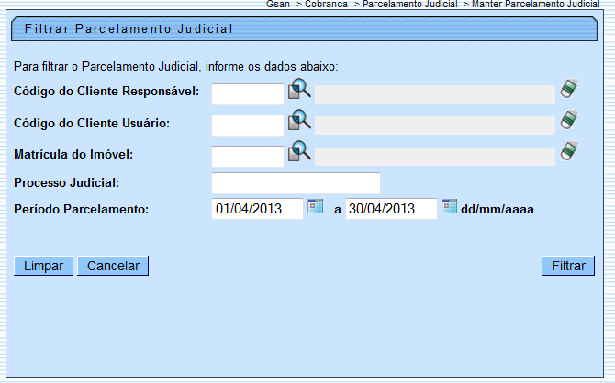Focus the Código do Cliente Responsável input
This screenshot has width=615, height=383.
248,94
